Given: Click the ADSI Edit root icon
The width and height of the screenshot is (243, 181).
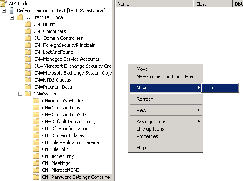Looking at the screenshot, I should click(x=3, y=3).
